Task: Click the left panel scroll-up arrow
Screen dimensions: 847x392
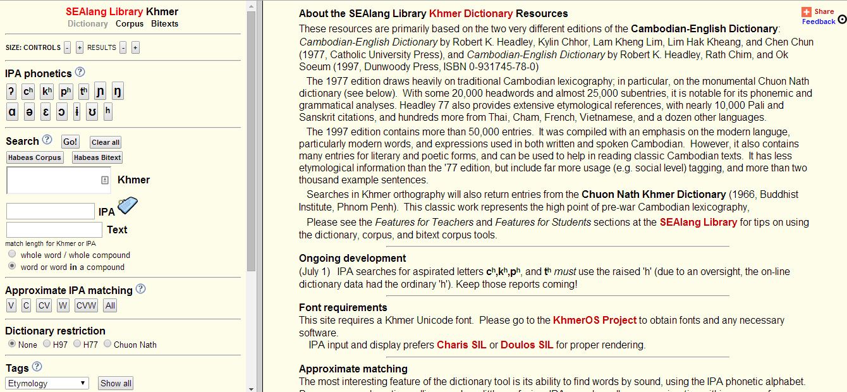Action: (x=251, y=4)
